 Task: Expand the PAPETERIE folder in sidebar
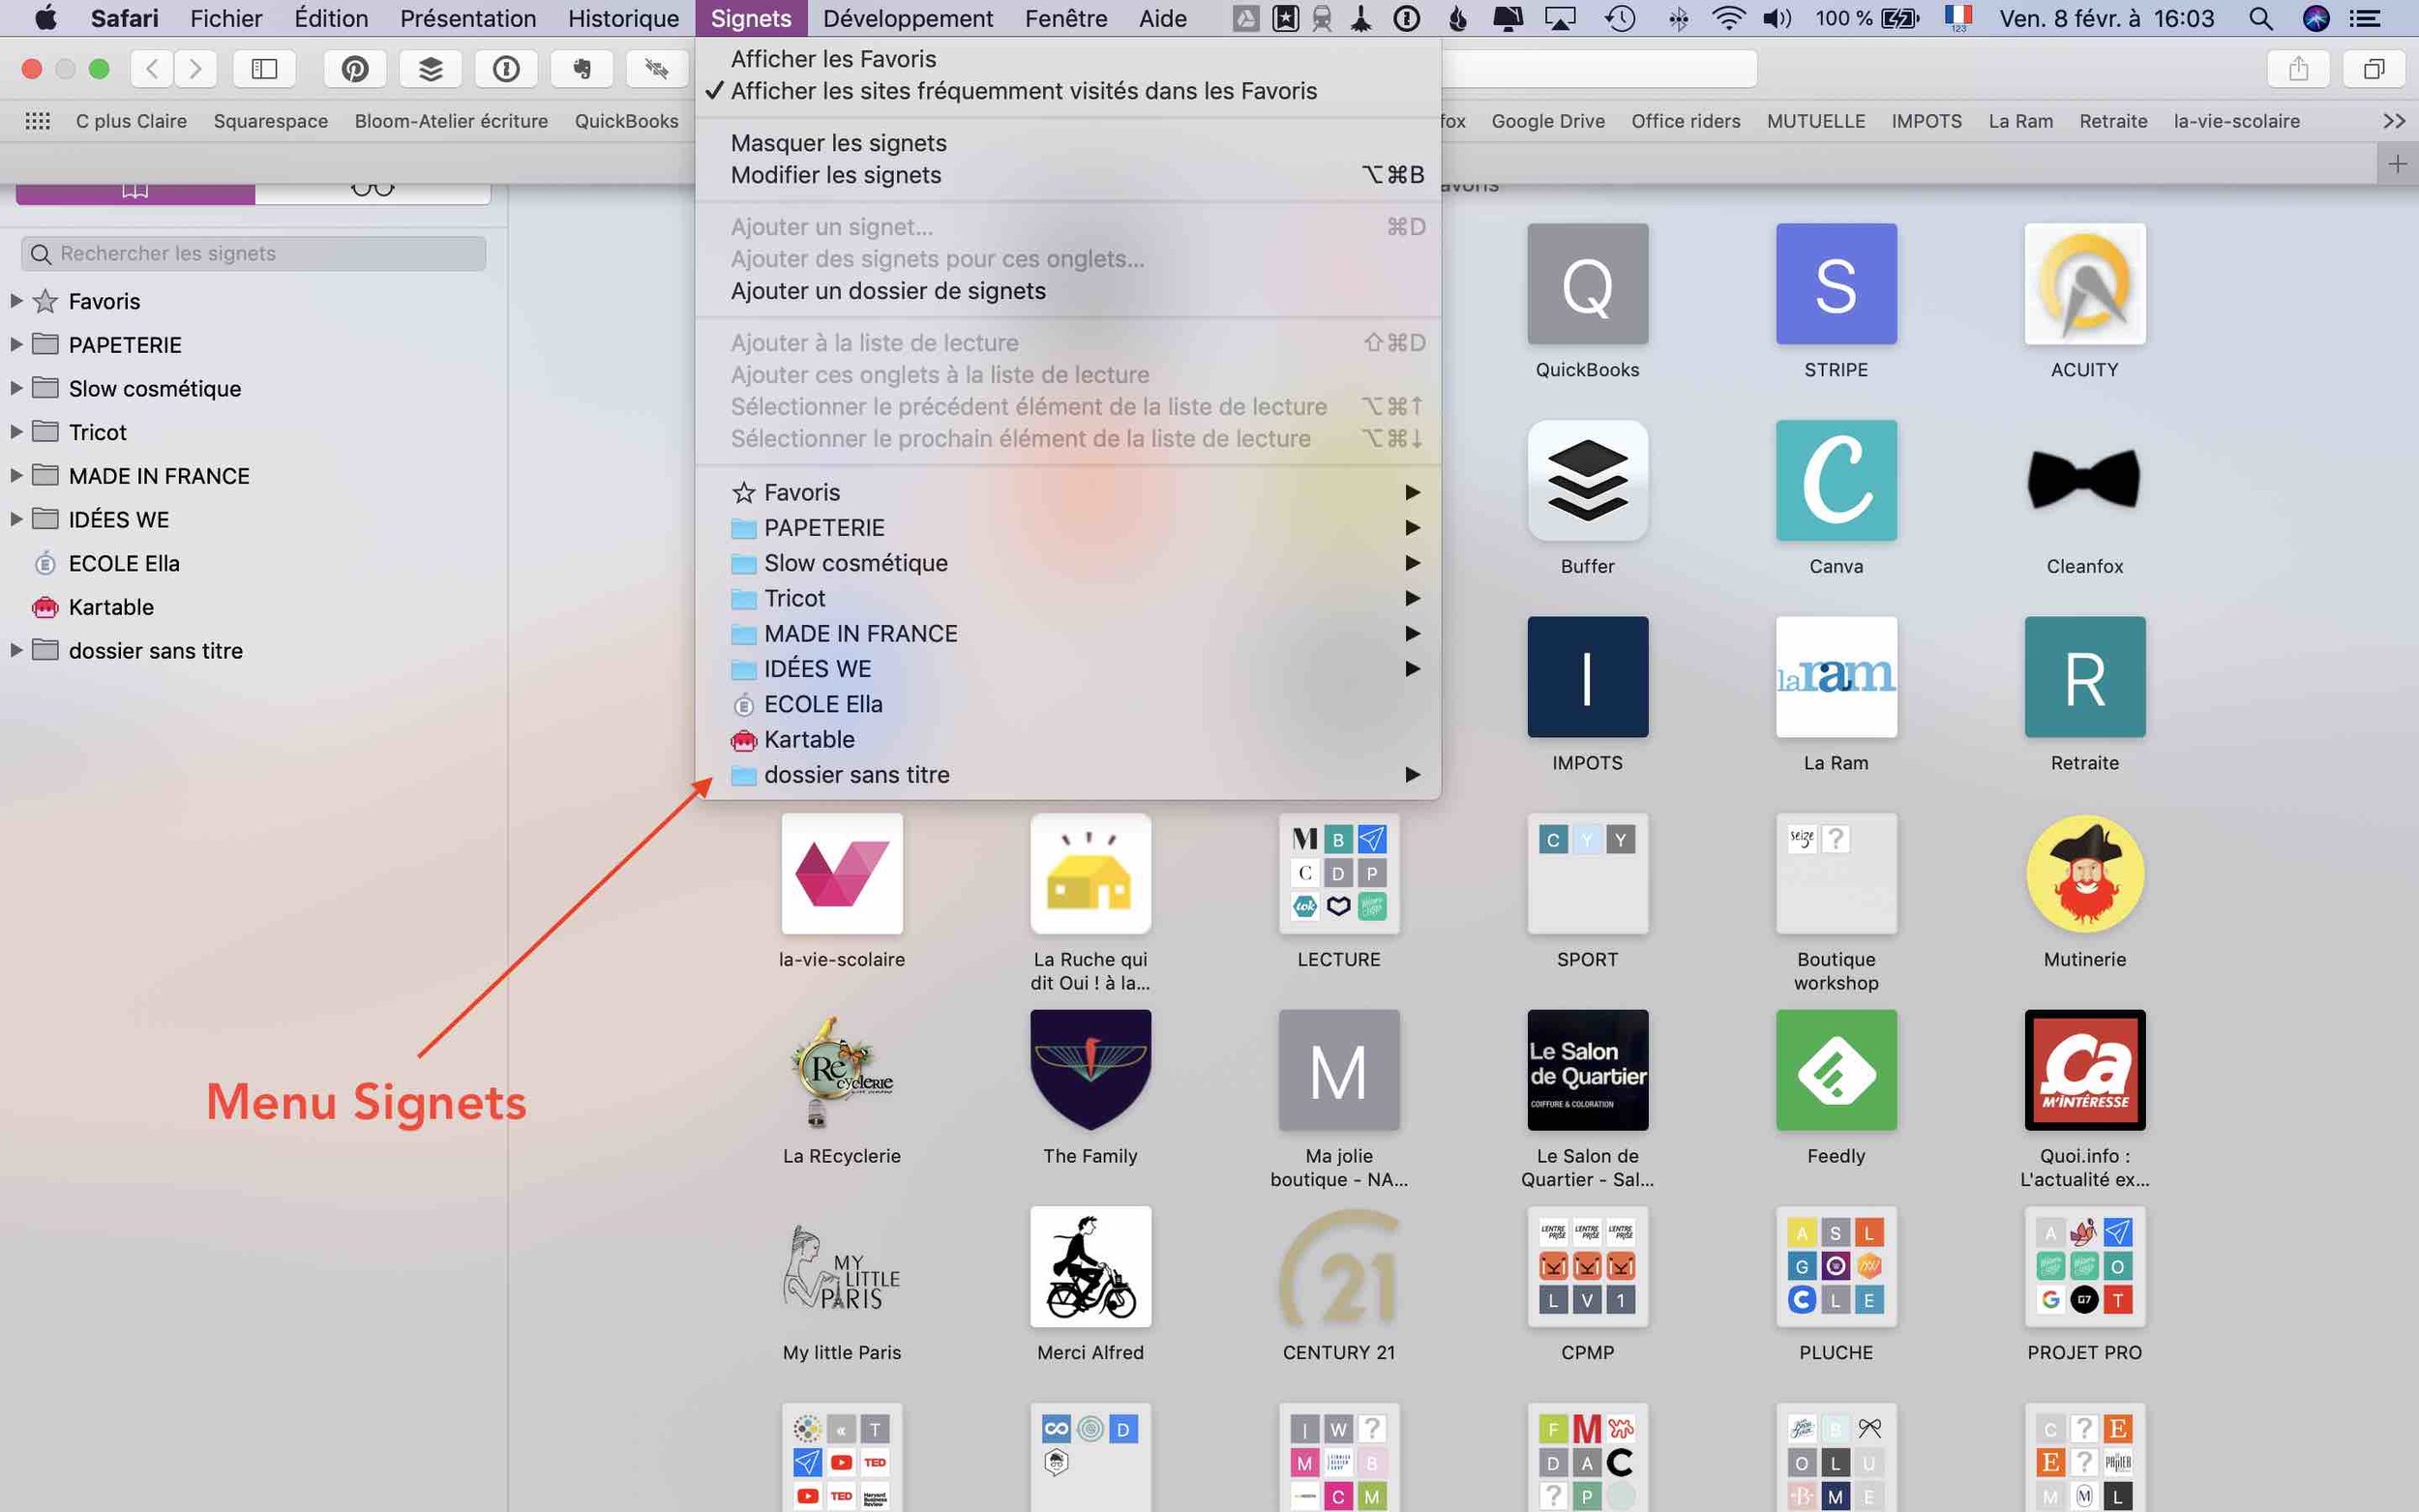(16, 345)
